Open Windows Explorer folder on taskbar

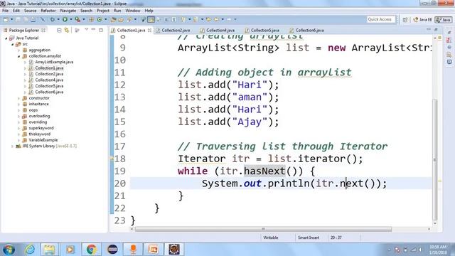pos(49,250)
